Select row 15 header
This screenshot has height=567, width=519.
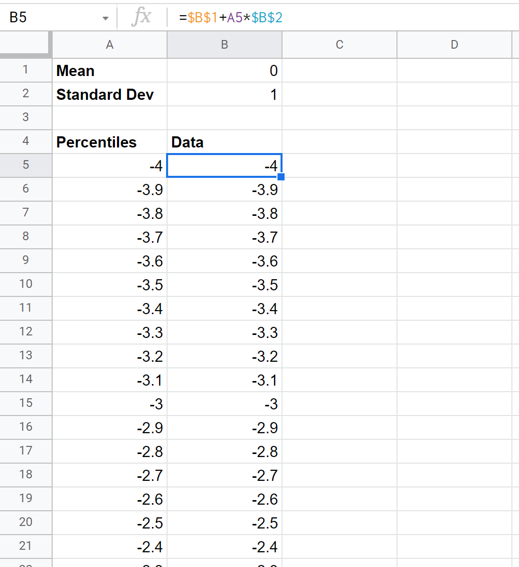coord(25,403)
